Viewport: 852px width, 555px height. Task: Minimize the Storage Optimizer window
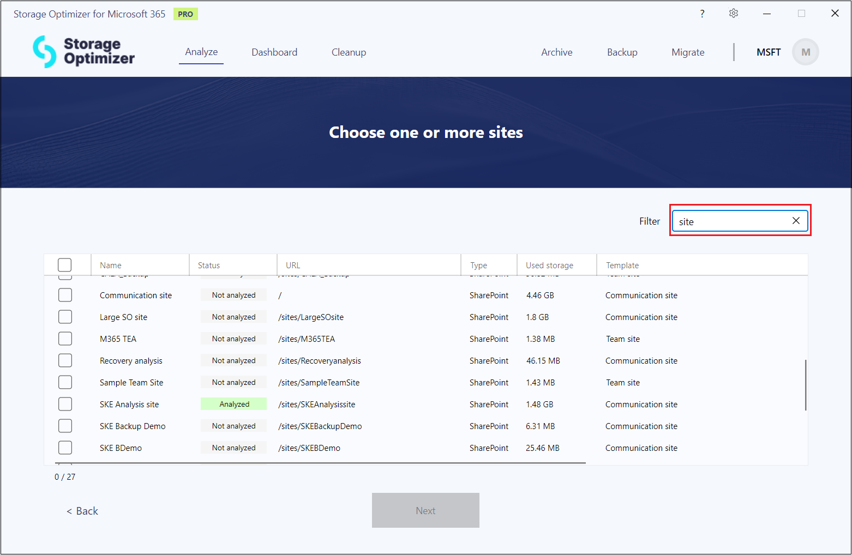pyautogui.click(x=767, y=14)
